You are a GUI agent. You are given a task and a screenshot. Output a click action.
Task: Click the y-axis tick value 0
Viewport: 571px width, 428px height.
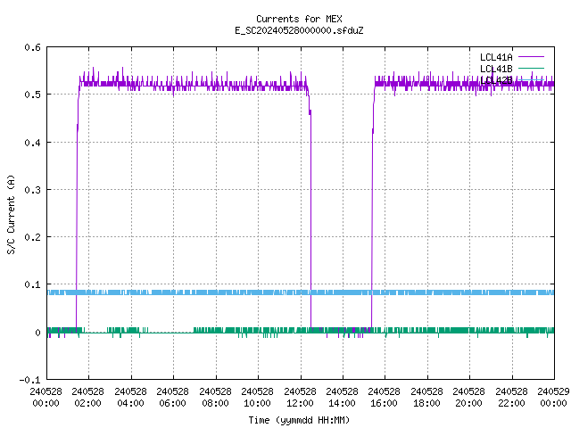pos(37,333)
